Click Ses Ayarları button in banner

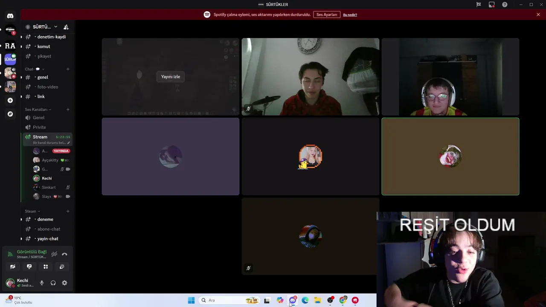tap(327, 14)
